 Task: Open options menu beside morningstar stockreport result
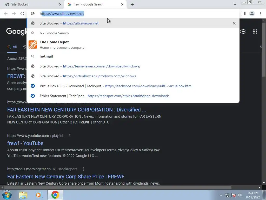(x=83, y=169)
